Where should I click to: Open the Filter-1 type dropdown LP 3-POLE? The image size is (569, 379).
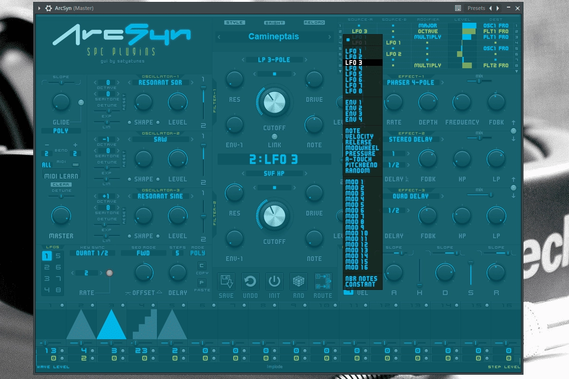(274, 60)
